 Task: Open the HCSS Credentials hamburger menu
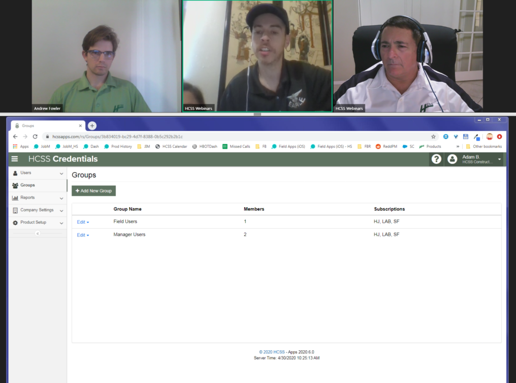15,159
